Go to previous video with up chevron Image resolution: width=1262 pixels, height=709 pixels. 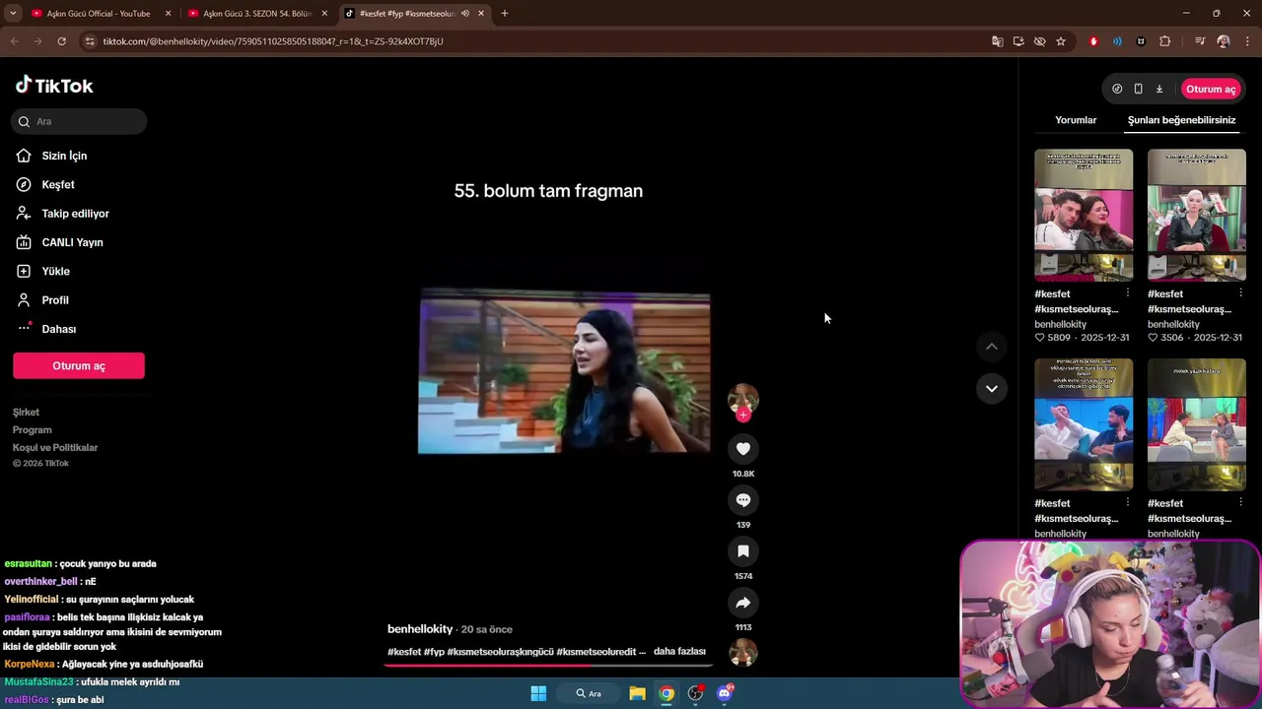pyautogui.click(x=992, y=347)
